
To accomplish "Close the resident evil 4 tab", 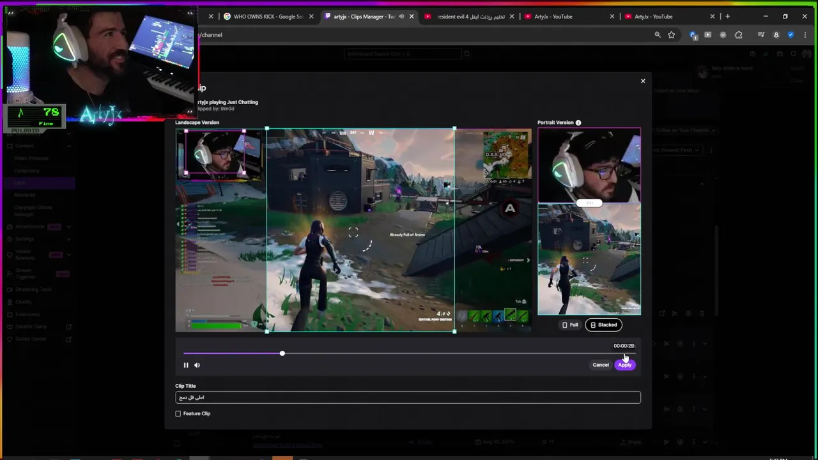I will pyautogui.click(x=512, y=17).
